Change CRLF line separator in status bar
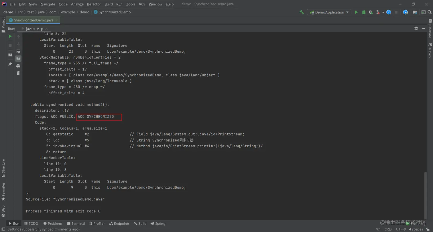Image resolution: width=433 pixels, height=232 pixels. pyautogui.click(x=388, y=229)
